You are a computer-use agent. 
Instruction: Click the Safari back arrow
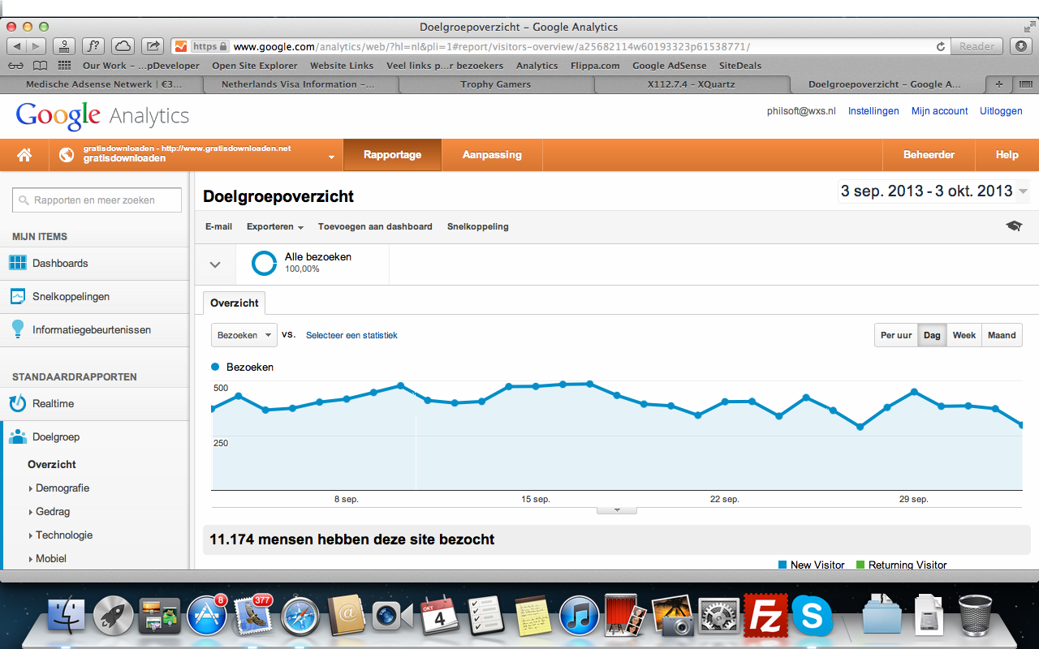16,46
